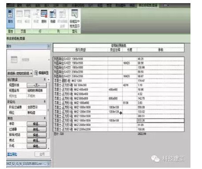Click scroll-down arrow of properties list
Image resolution: width=202 pixels, height=169 pixels.
tap(48, 148)
